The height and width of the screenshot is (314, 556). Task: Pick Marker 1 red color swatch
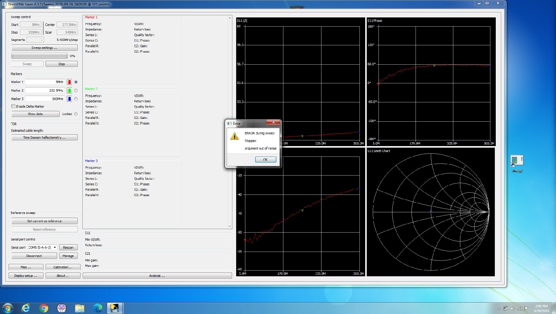pos(69,82)
